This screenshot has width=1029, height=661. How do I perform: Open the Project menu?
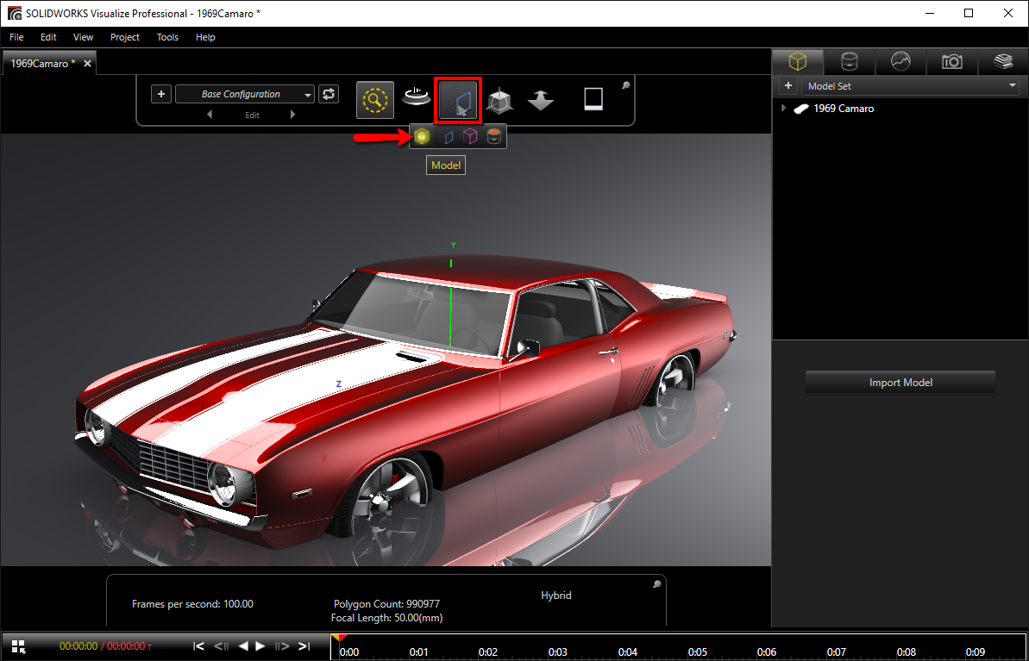pos(125,37)
